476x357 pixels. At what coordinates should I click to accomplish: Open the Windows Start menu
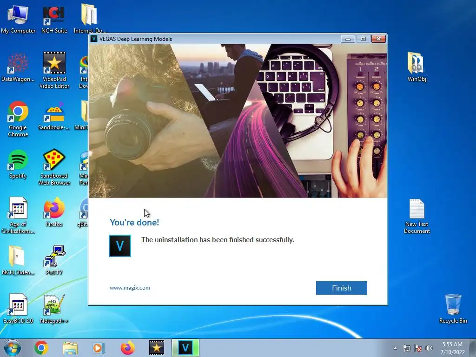13,348
